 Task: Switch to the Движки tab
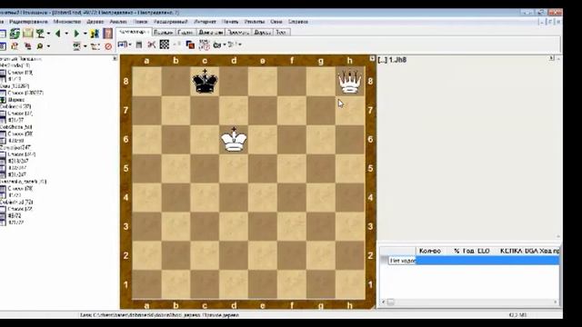pos(211,33)
